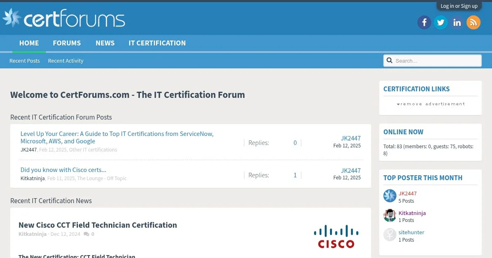The height and width of the screenshot is (258, 492).
Task: Open Kitkatninja's profile from Top Poster list
Action: point(412,213)
